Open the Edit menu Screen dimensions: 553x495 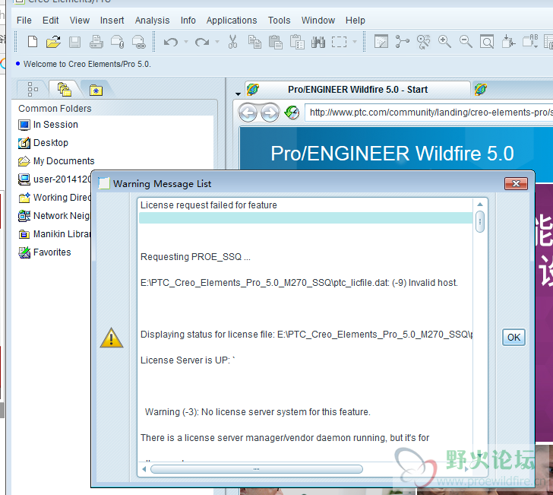51,21
